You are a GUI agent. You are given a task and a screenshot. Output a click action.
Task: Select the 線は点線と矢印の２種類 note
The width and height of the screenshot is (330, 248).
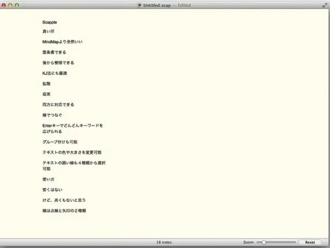(64, 211)
